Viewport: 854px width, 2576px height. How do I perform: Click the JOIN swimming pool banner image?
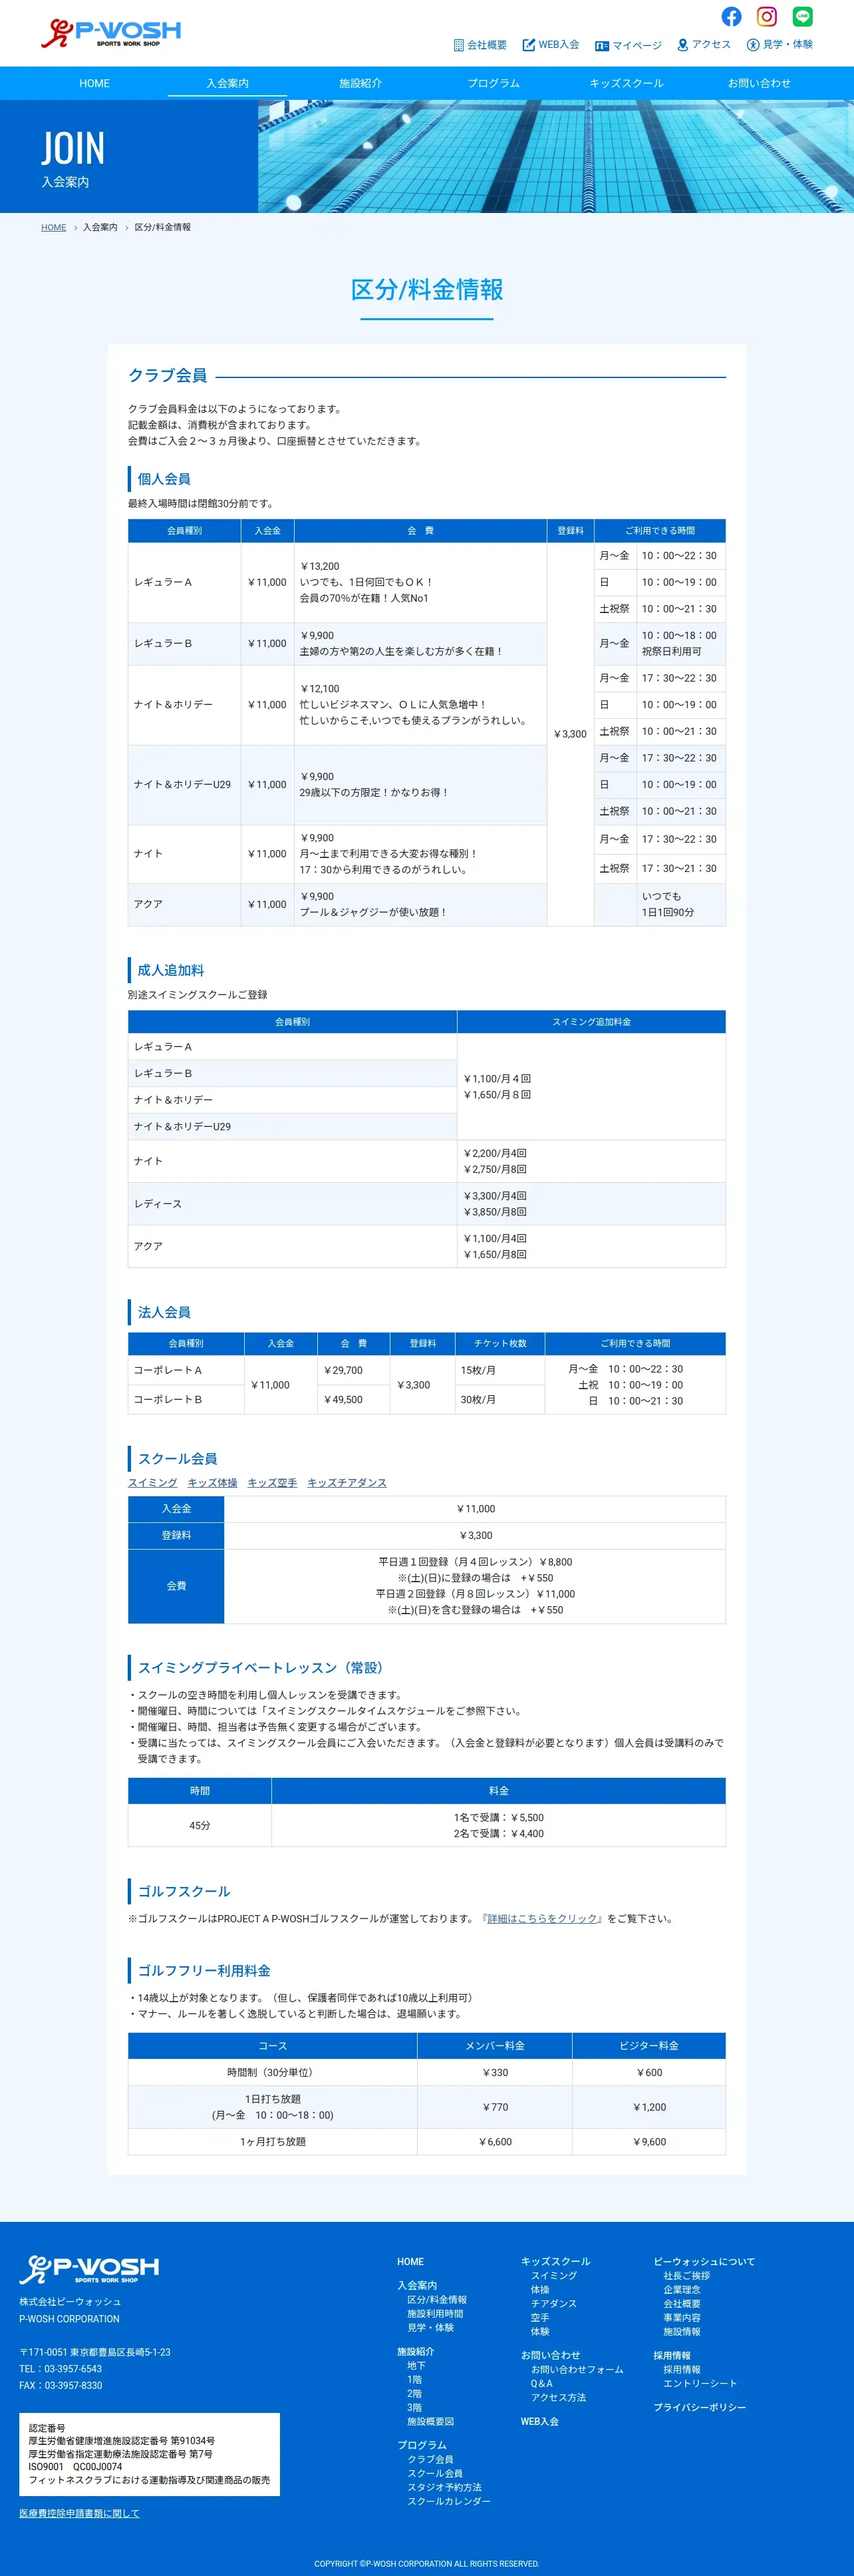(x=555, y=156)
